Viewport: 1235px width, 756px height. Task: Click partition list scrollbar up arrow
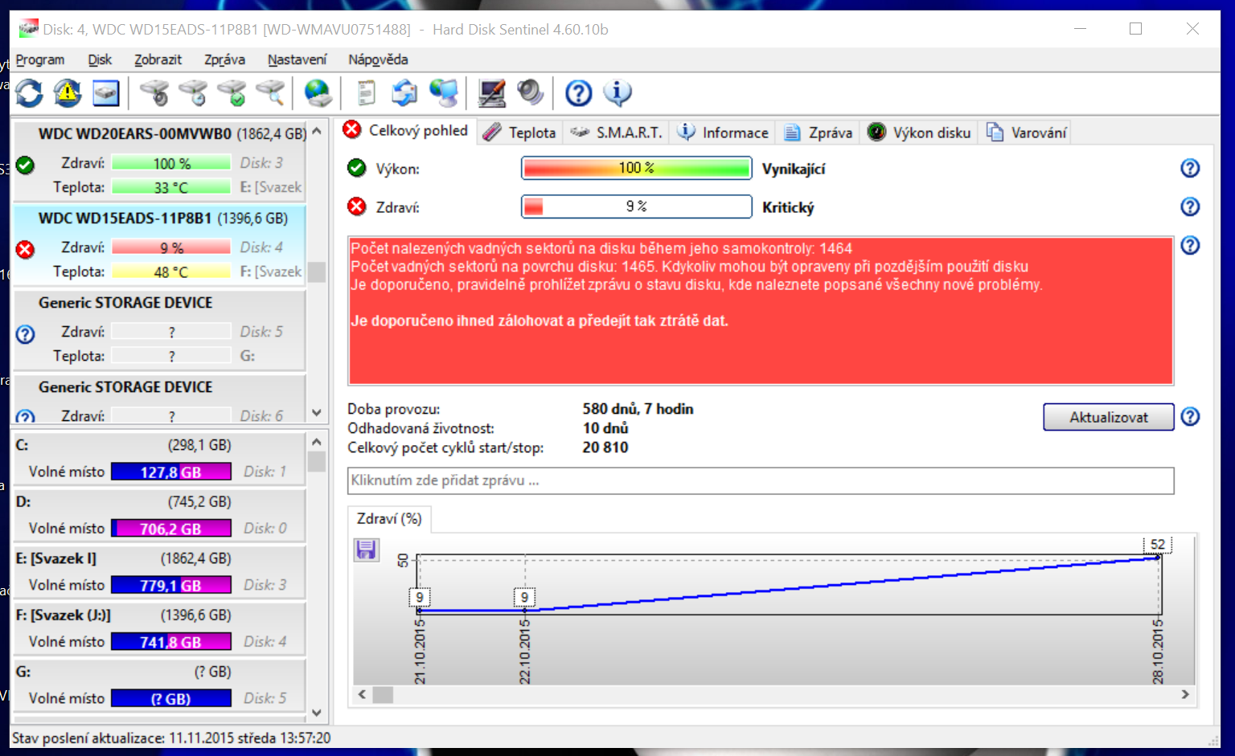coord(317,442)
